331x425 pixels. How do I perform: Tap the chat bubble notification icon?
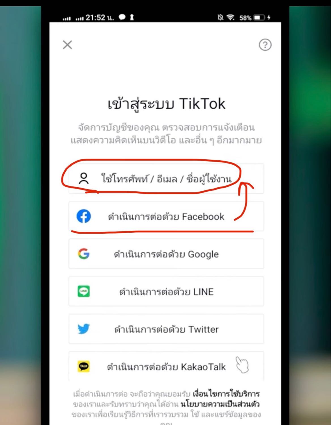pyautogui.click(x=122, y=18)
